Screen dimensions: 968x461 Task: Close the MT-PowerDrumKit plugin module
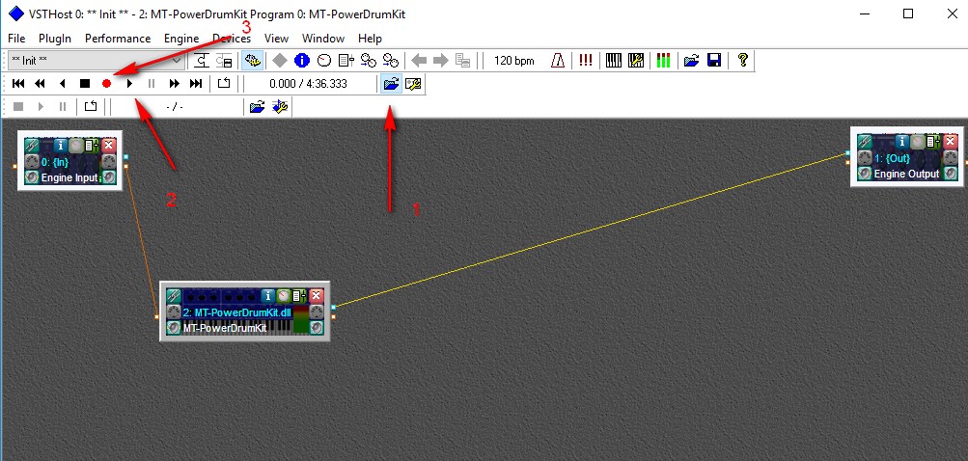point(317,296)
